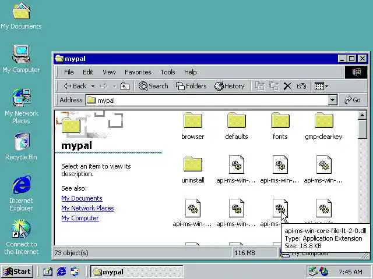Click the scroll up arrow
Image resolution: width=373 pixels, height=279 pixels.
pos(363,115)
